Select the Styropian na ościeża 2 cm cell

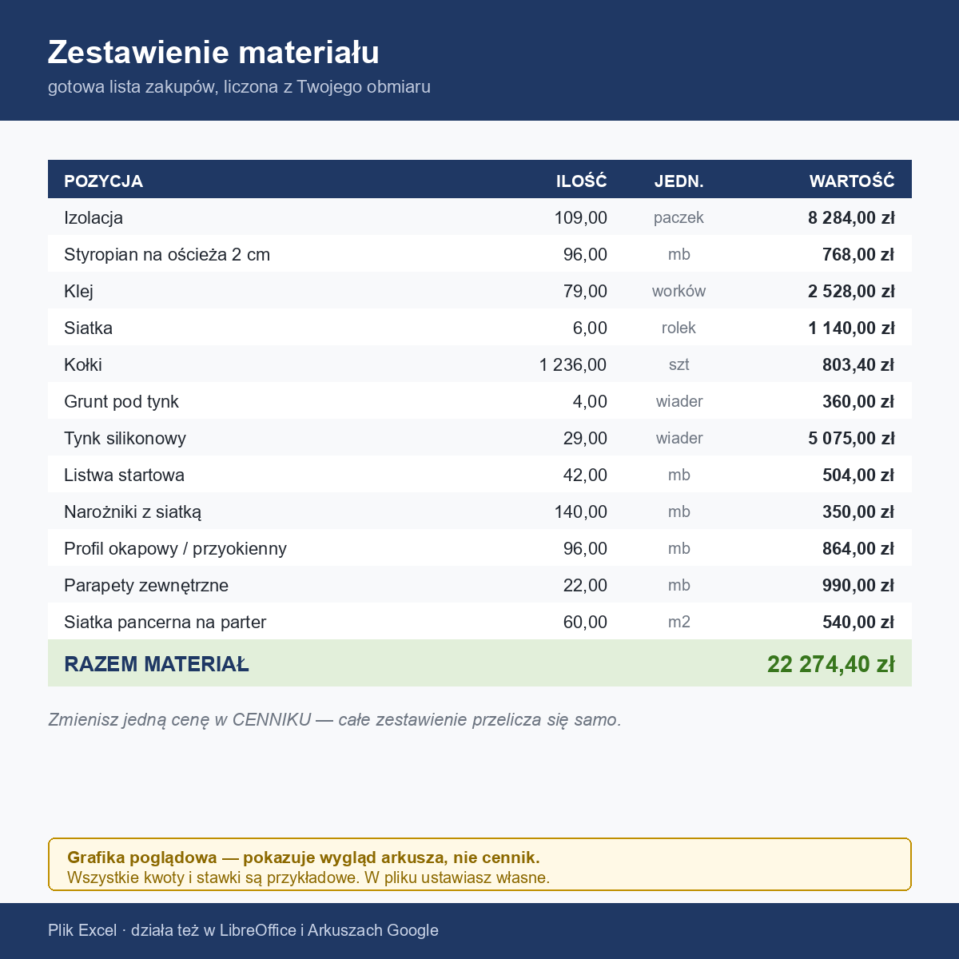[167, 254]
